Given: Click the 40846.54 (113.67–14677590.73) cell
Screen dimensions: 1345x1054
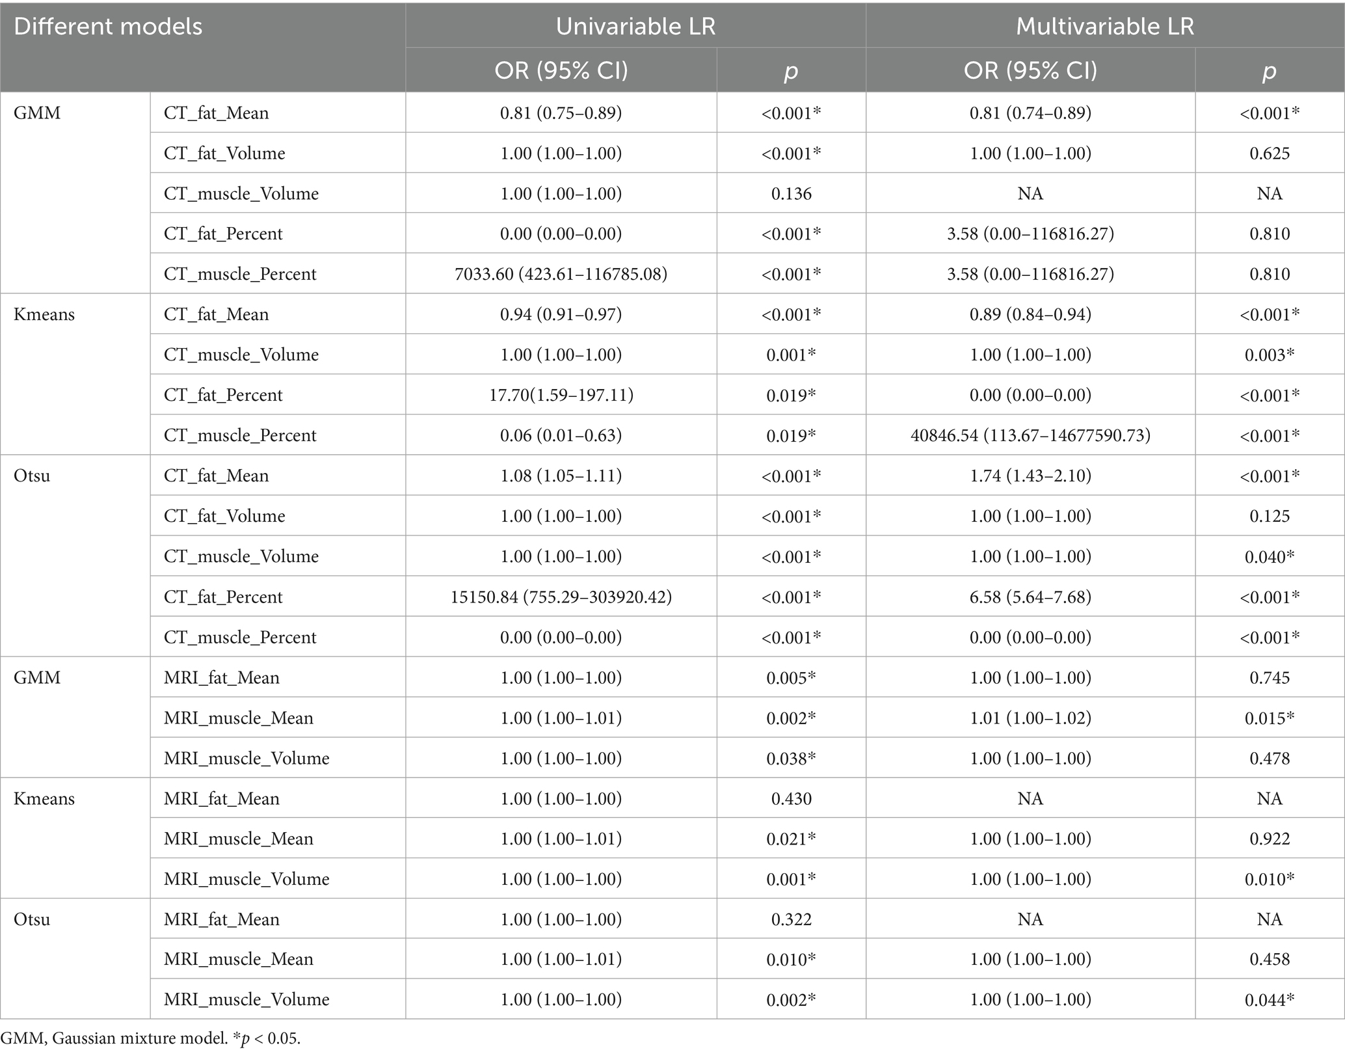Looking at the screenshot, I should pos(1030,435).
